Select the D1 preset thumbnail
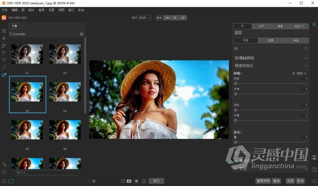 (27, 54)
